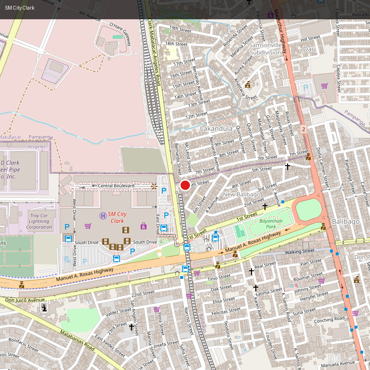Select the shopping cart icon above Conching Road

pyautogui.click(x=356, y=313)
